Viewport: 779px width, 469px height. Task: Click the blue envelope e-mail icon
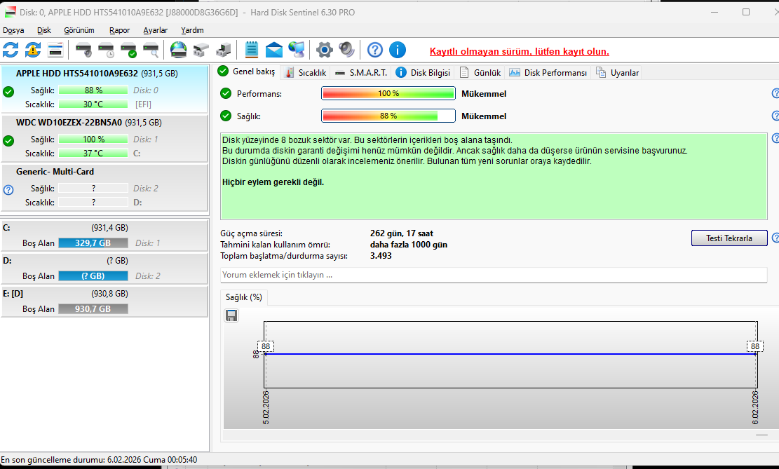(x=273, y=50)
